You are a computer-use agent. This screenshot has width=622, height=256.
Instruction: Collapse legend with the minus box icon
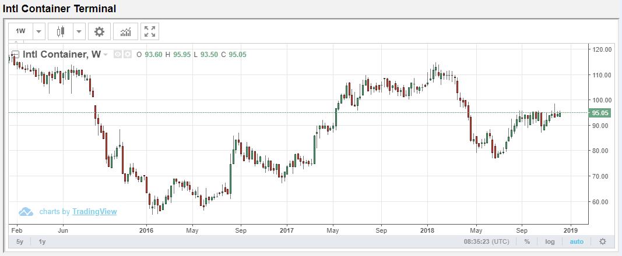pos(16,55)
